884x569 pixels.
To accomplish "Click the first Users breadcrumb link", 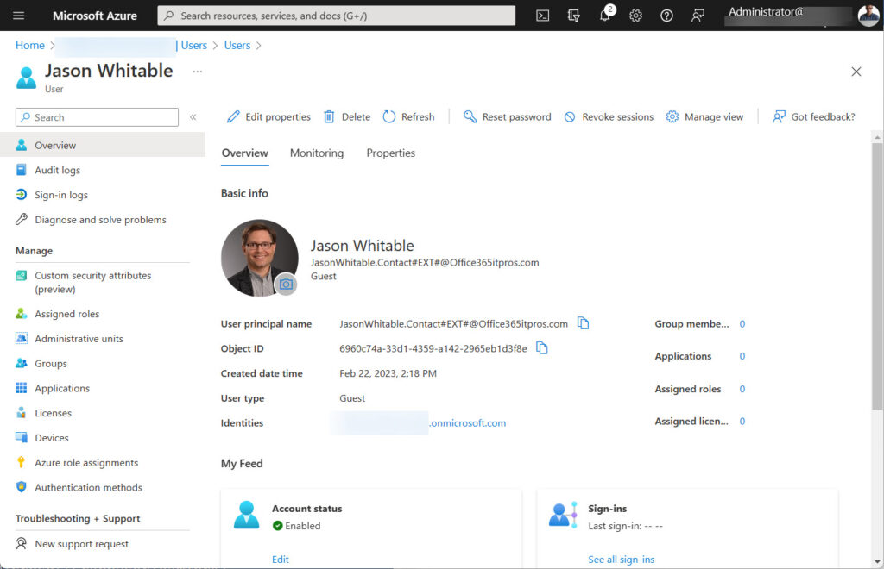I will point(194,45).
